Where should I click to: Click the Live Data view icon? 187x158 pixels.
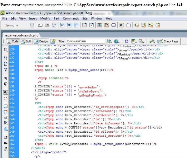(53, 41)
